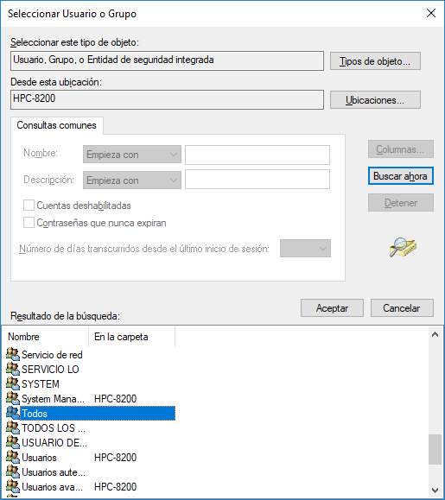Image resolution: width=445 pixels, height=500 pixels.
Task: Check the Cuentas deshabilitadas checkbox
Action: [x=29, y=205]
